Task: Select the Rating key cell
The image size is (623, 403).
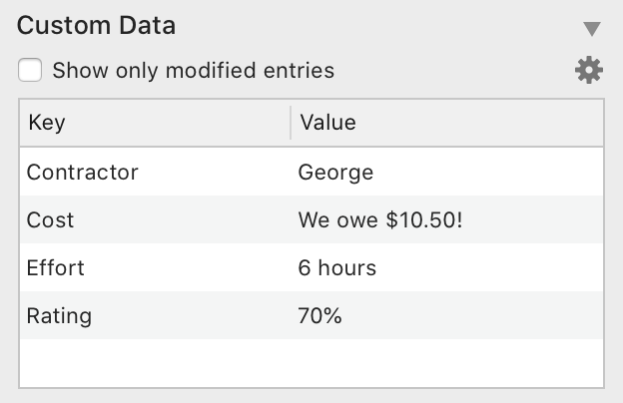Action: [x=59, y=316]
